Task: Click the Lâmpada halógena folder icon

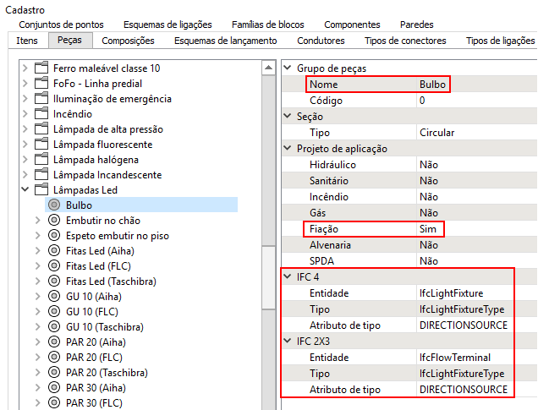Action: (x=41, y=160)
